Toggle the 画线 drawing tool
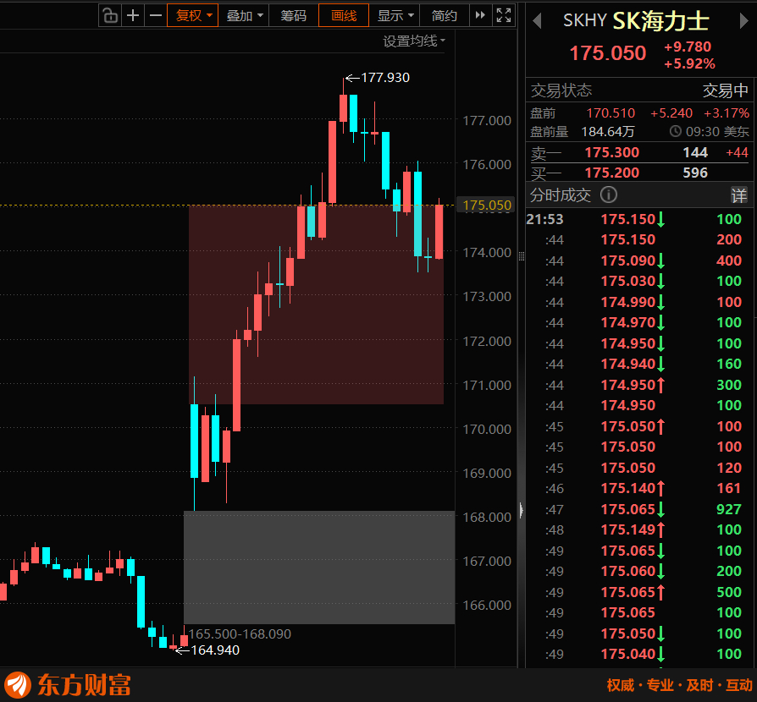Screen dimensions: 757x702 pyautogui.click(x=344, y=15)
